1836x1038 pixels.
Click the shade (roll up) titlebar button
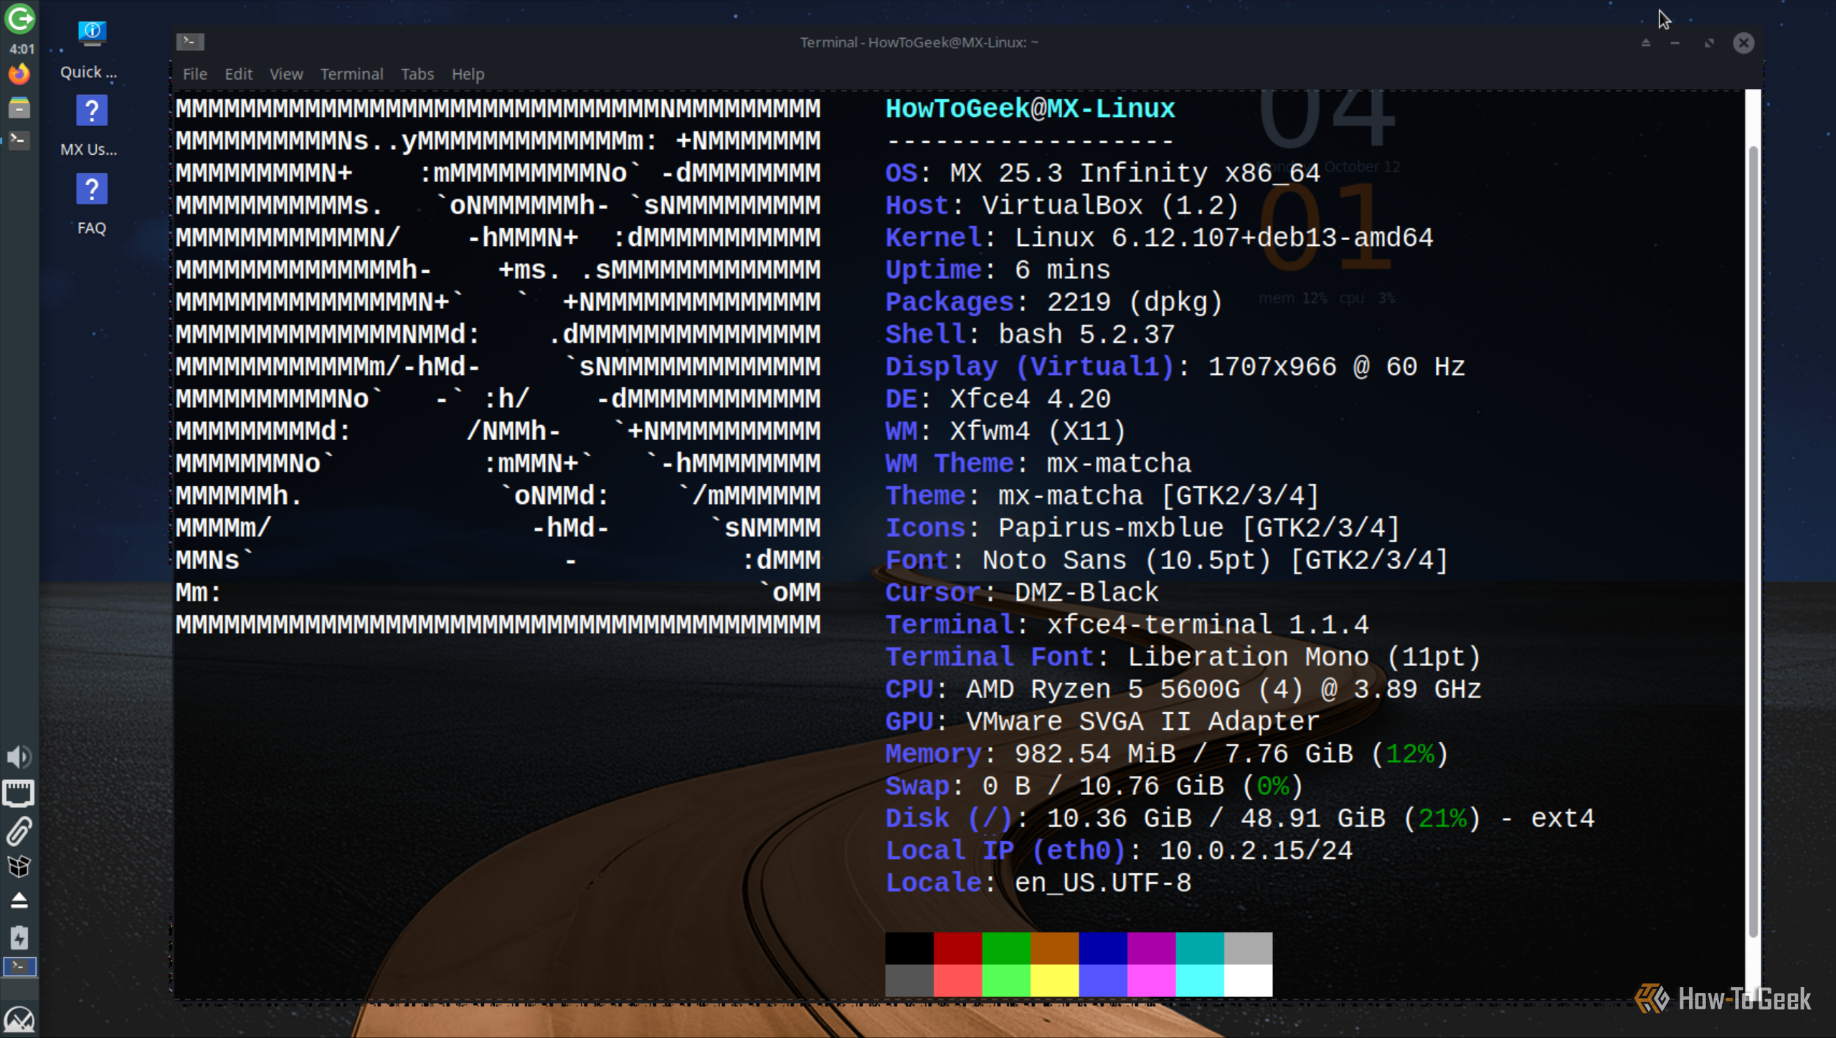[1646, 43]
